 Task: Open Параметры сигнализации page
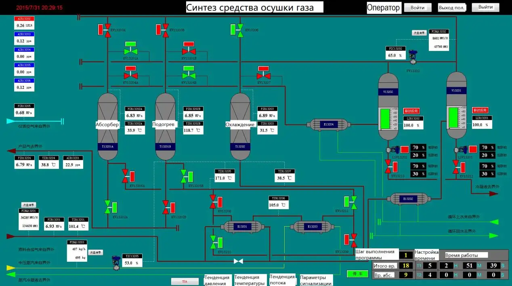point(316,280)
